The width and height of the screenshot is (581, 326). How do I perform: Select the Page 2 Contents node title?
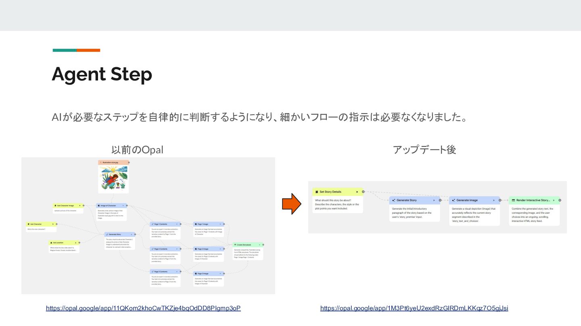tap(161, 249)
